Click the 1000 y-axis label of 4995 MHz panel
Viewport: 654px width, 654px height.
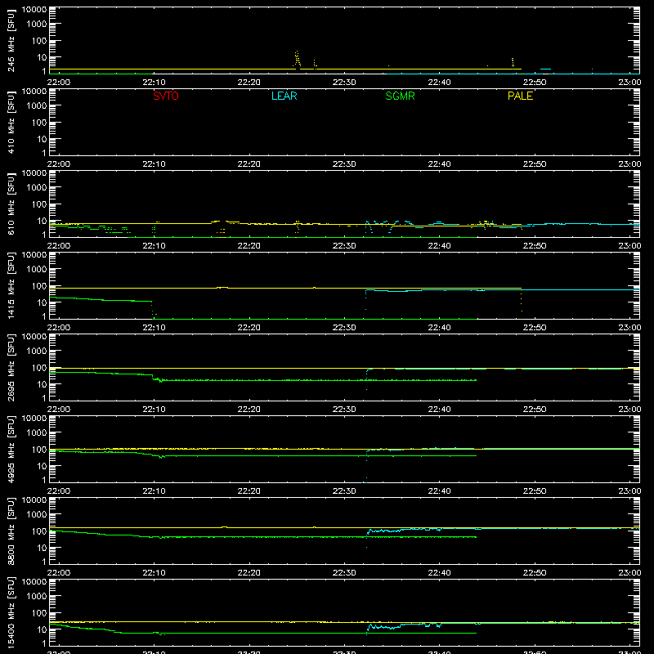tap(37, 433)
